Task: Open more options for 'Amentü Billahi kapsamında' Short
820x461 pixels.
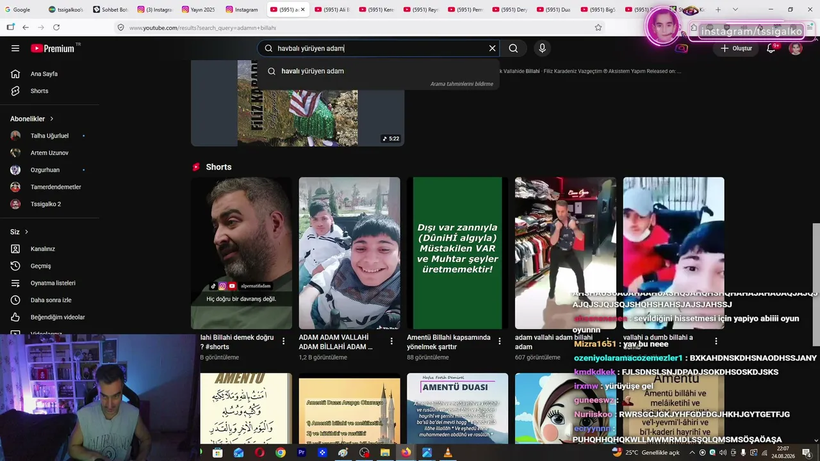Action: point(500,341)
